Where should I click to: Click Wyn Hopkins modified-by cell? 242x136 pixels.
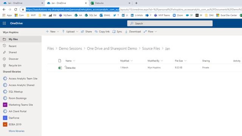coord(154,68)
